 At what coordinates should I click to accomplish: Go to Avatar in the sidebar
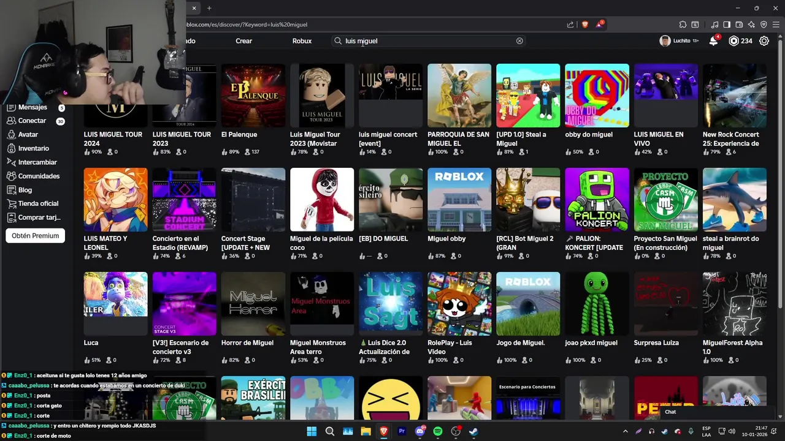(x=28, y=135)
